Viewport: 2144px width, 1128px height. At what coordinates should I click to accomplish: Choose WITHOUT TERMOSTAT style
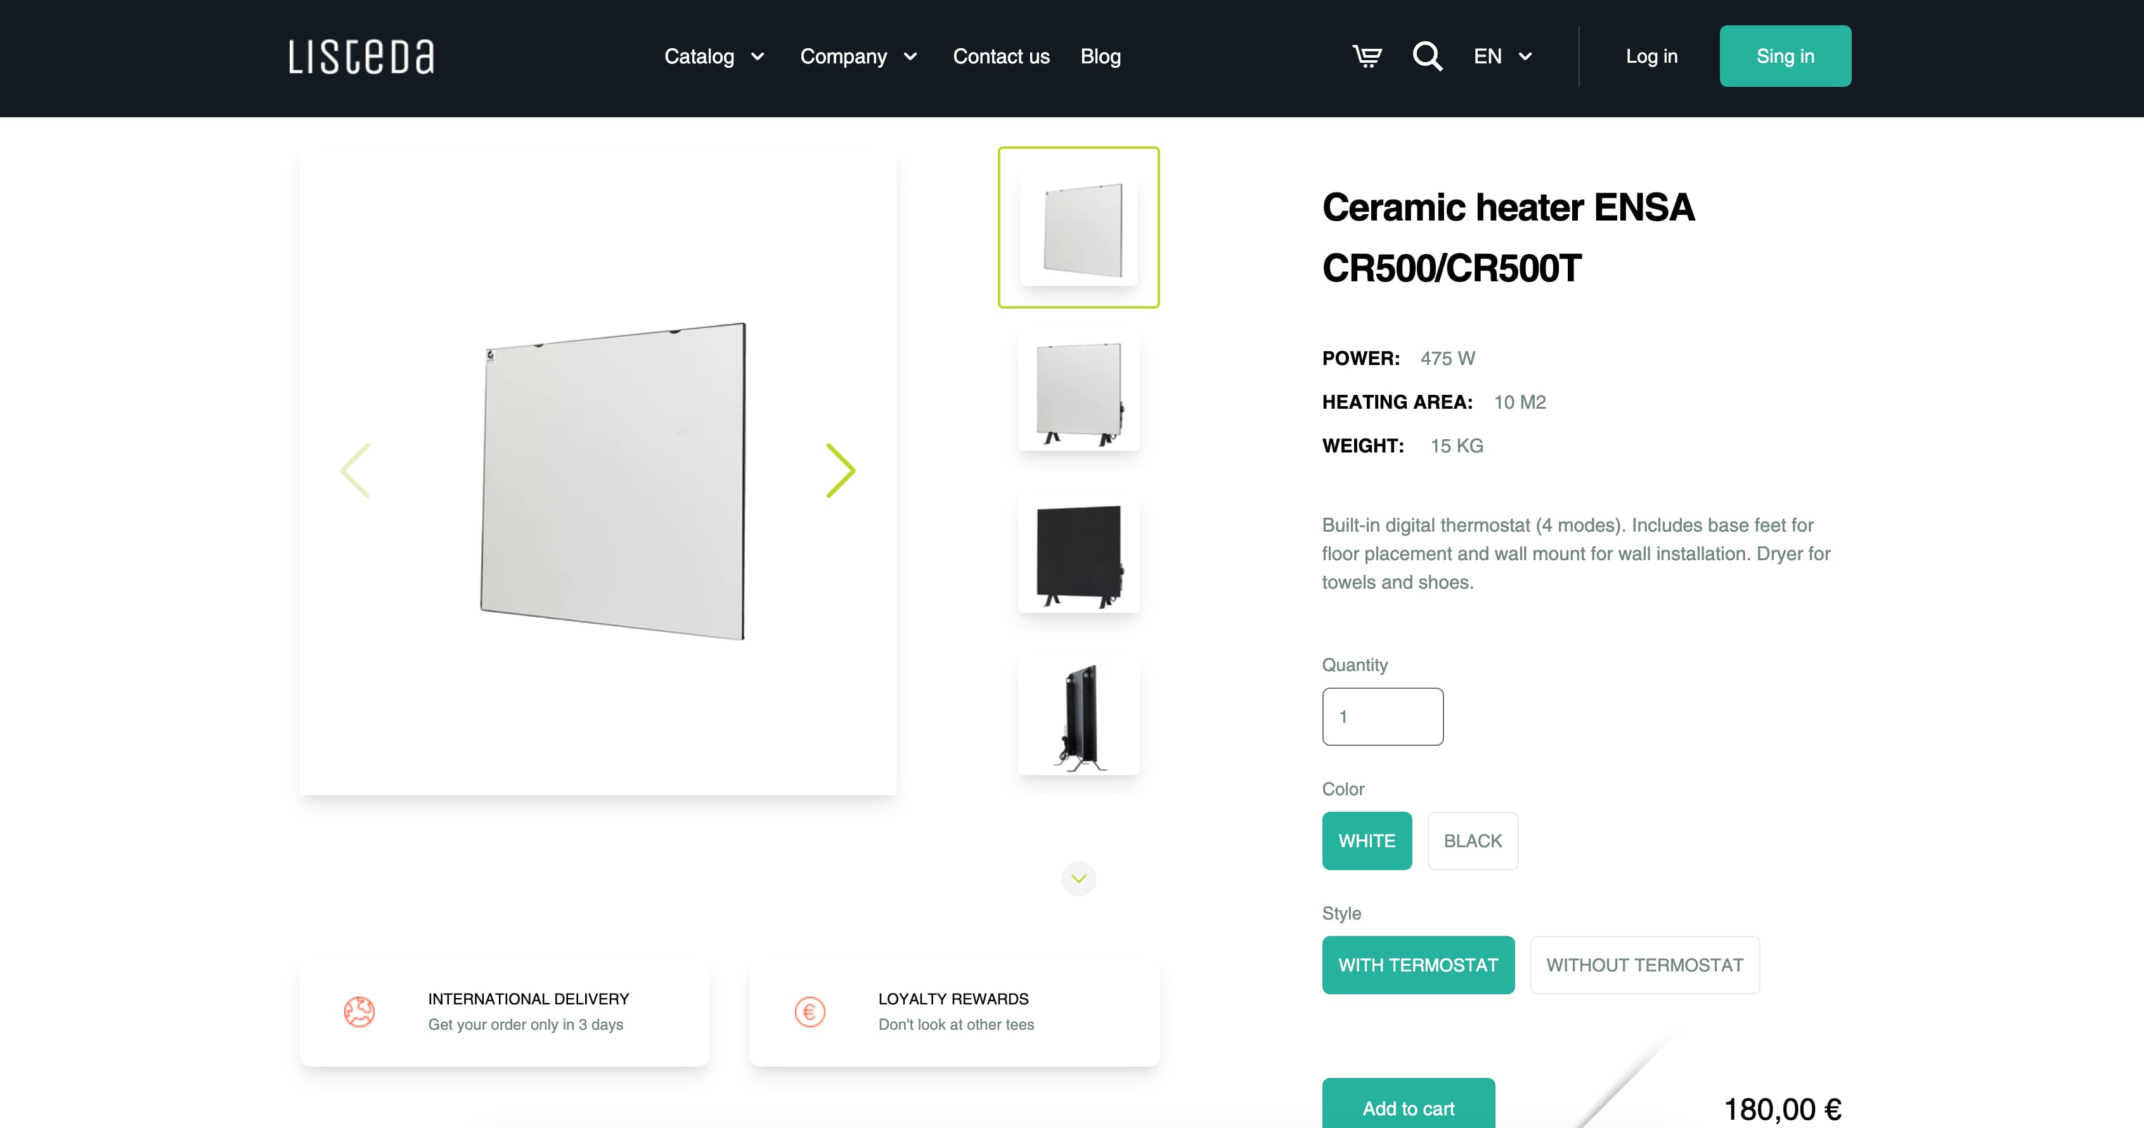tap(1644, 964)
